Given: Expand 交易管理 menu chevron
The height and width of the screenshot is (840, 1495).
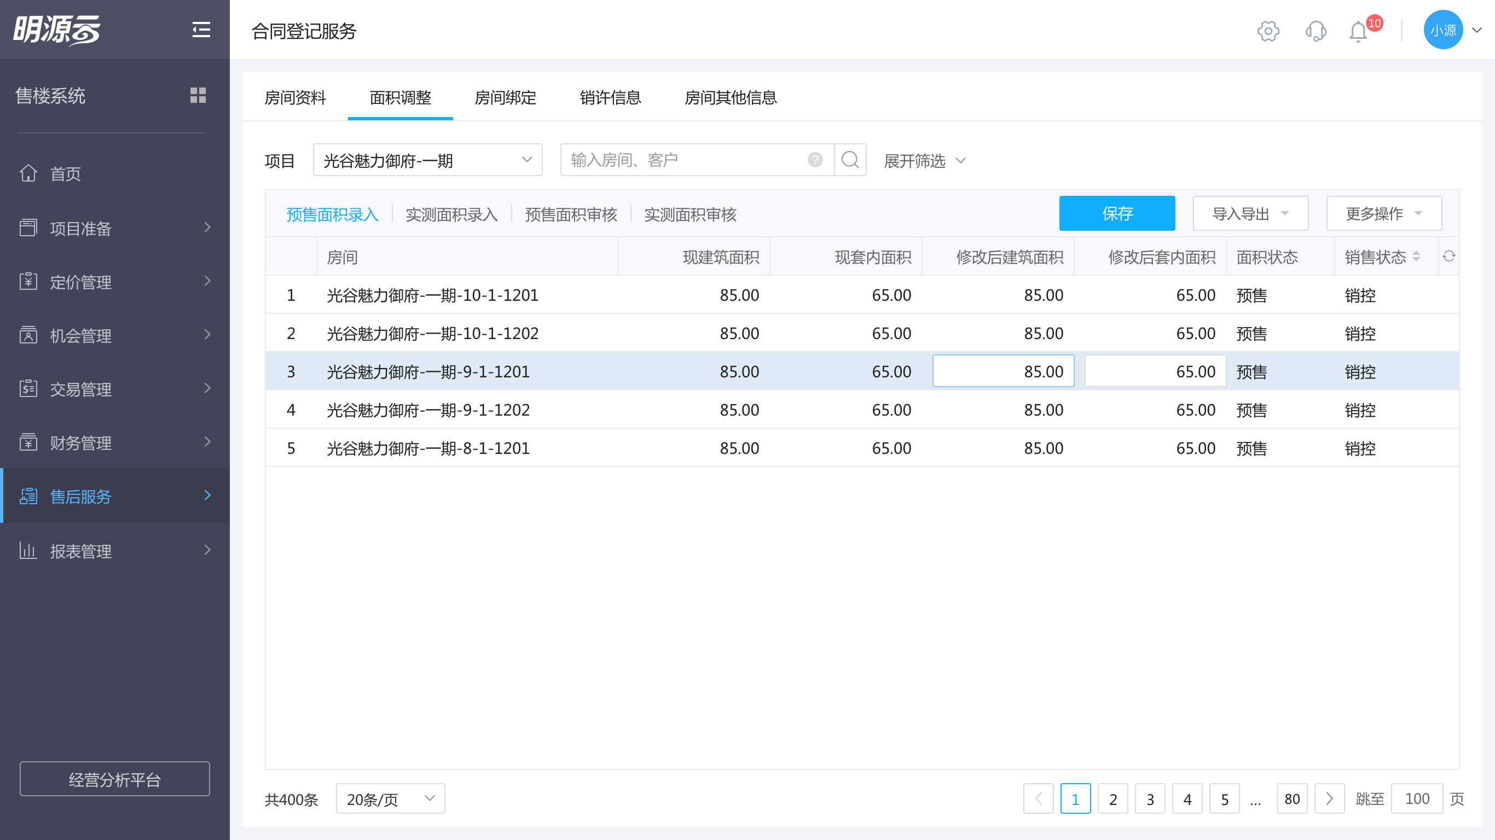Looking at the screenshot, I should 207,388.
